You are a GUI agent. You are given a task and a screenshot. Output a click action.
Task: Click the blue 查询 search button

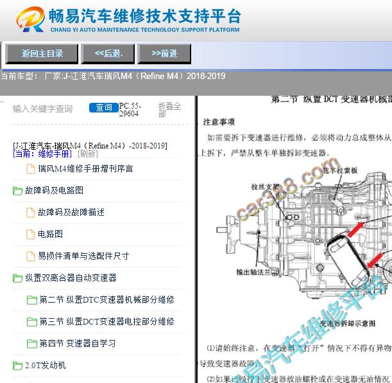tap(104, 108)
